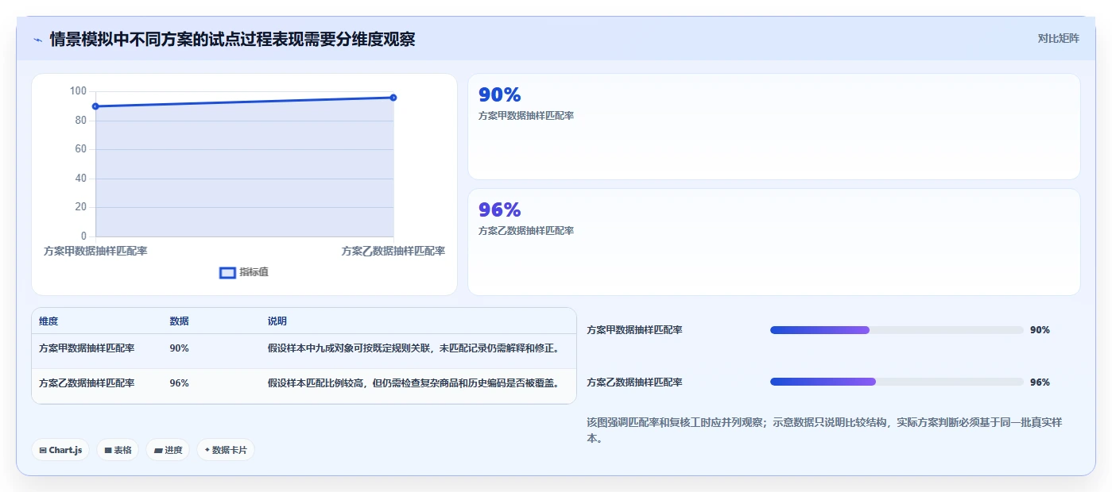Viewport: 1112px width, 492px height.
Task: Click 方案甲数据抽样匹配率 under the 90% card
Action: (x=526, y=116)
